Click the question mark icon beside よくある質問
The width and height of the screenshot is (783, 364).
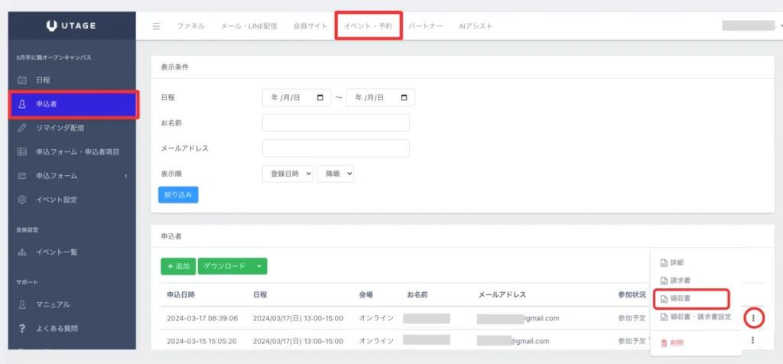(x=22, y=329)
